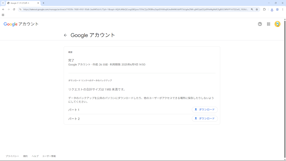Viewport: 286px width, 161px height.
Task: Show Chrome downloads tray icon
Action: [x=272, y=9]
